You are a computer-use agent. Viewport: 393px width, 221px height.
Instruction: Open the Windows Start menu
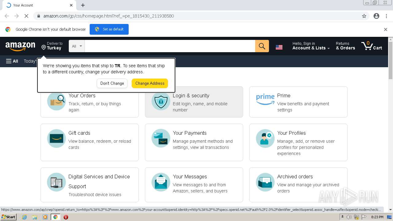click(9, 217)
